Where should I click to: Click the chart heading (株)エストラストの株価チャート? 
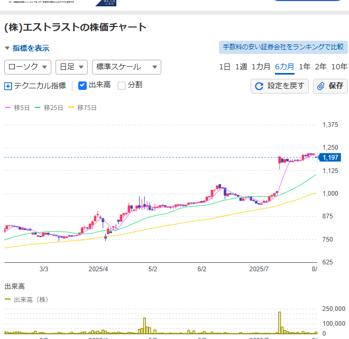(x=75, y=28)
